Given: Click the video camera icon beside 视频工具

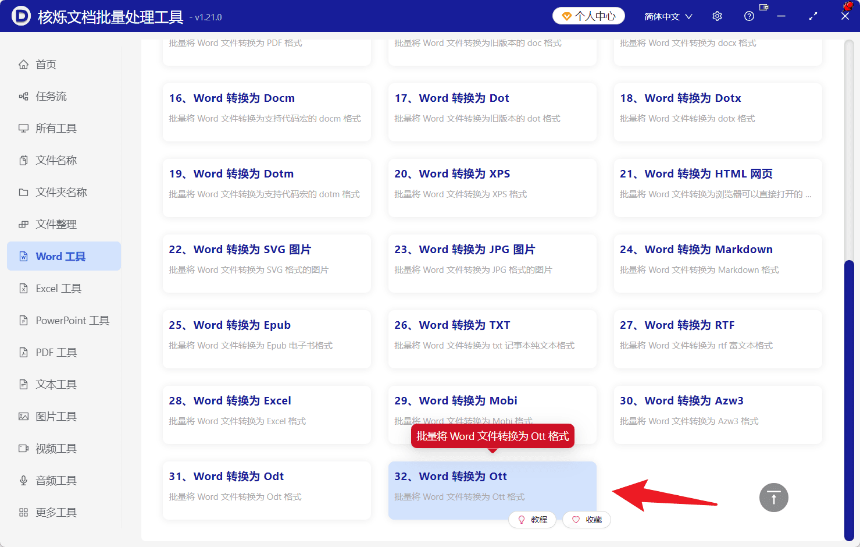Looking at the screenshot, I should click(23, 449).
